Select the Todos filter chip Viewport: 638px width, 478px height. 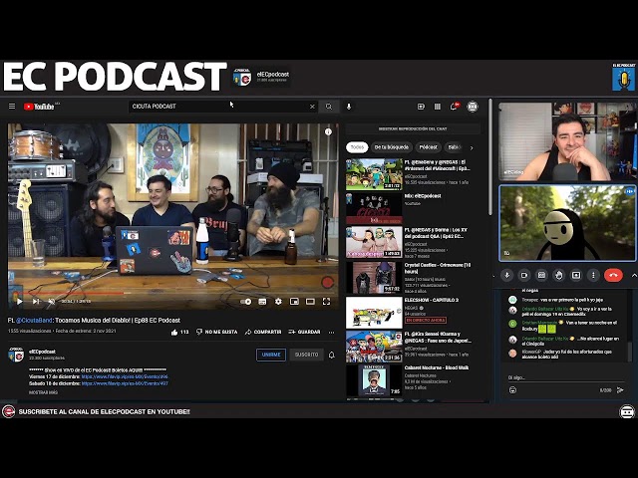[x=357, y=147]
